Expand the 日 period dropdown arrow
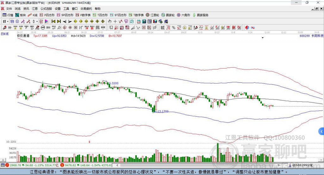Screen dimensions: 324x175 click(8, 21)
